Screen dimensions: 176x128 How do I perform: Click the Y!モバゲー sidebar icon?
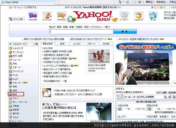tap(11, 83)
